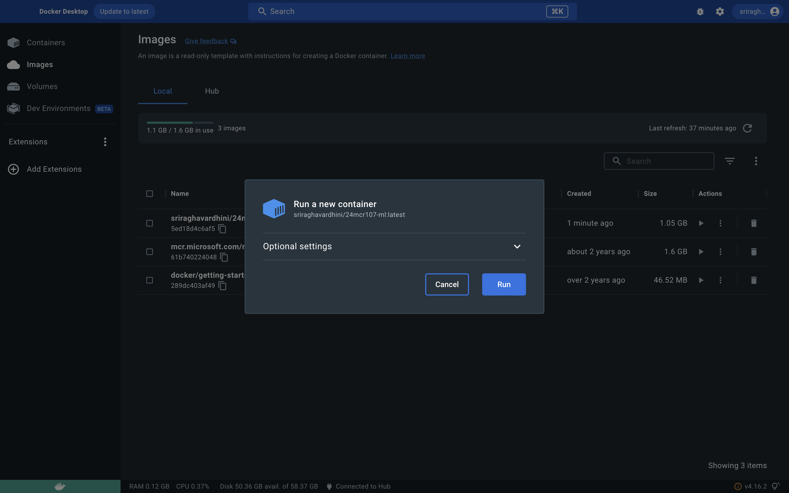Viewport: 789px width, 493px height.
Task: Click the mcr.microsoft.com image name
Action: 208,246
